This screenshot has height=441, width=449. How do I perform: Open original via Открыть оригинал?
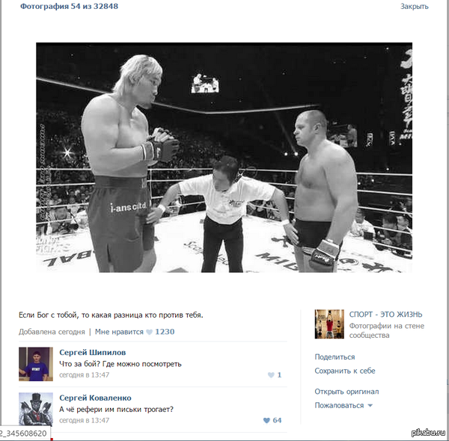tap(346, 392)
